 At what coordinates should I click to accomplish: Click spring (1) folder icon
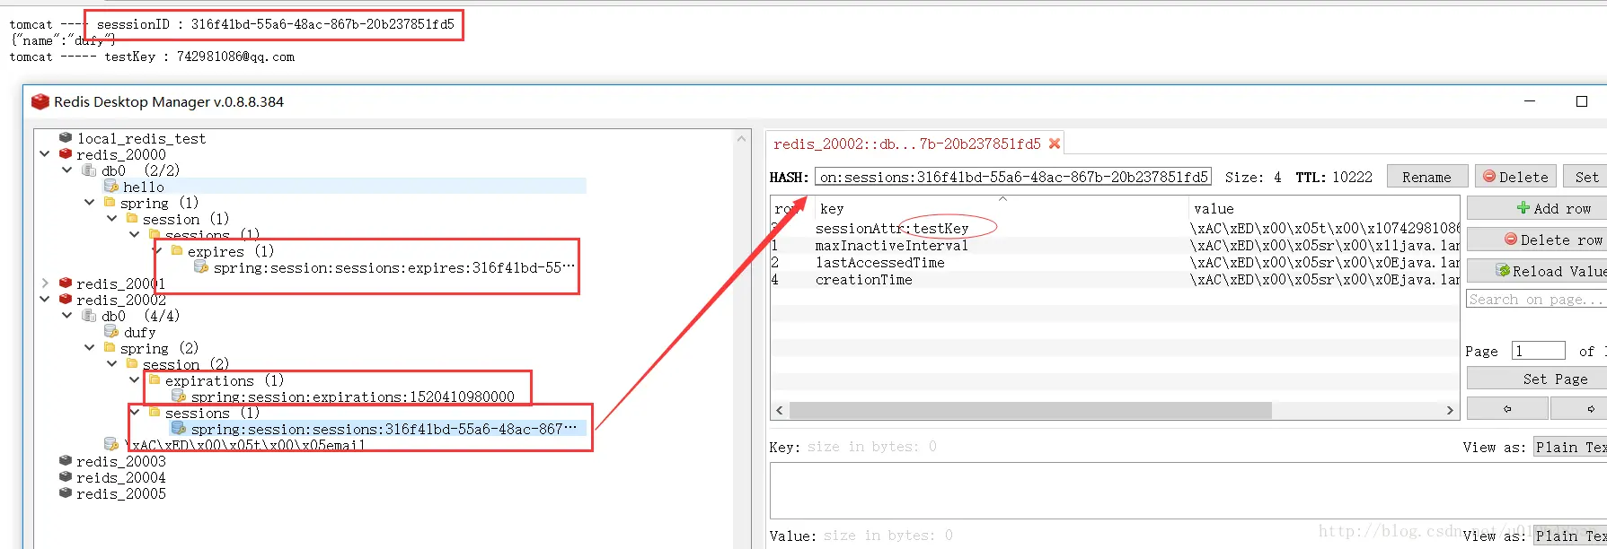click(110, 203)
